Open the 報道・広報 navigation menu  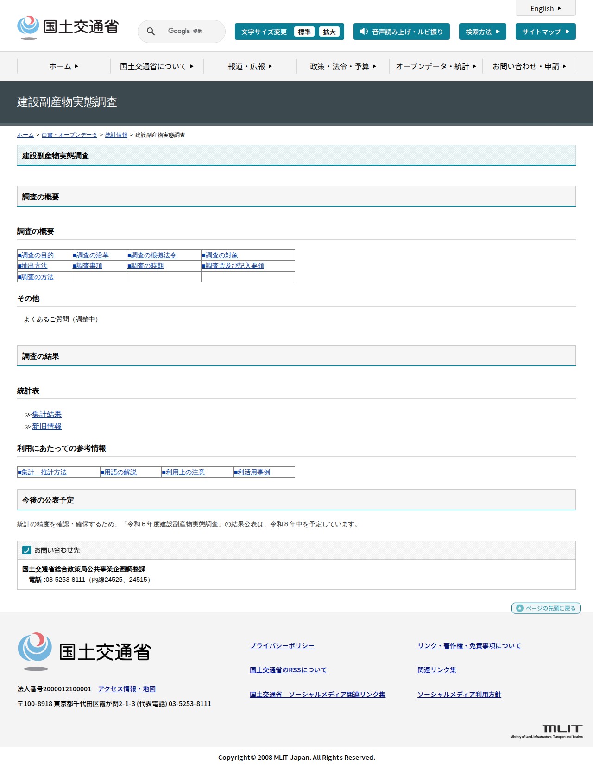coord(250,66)
